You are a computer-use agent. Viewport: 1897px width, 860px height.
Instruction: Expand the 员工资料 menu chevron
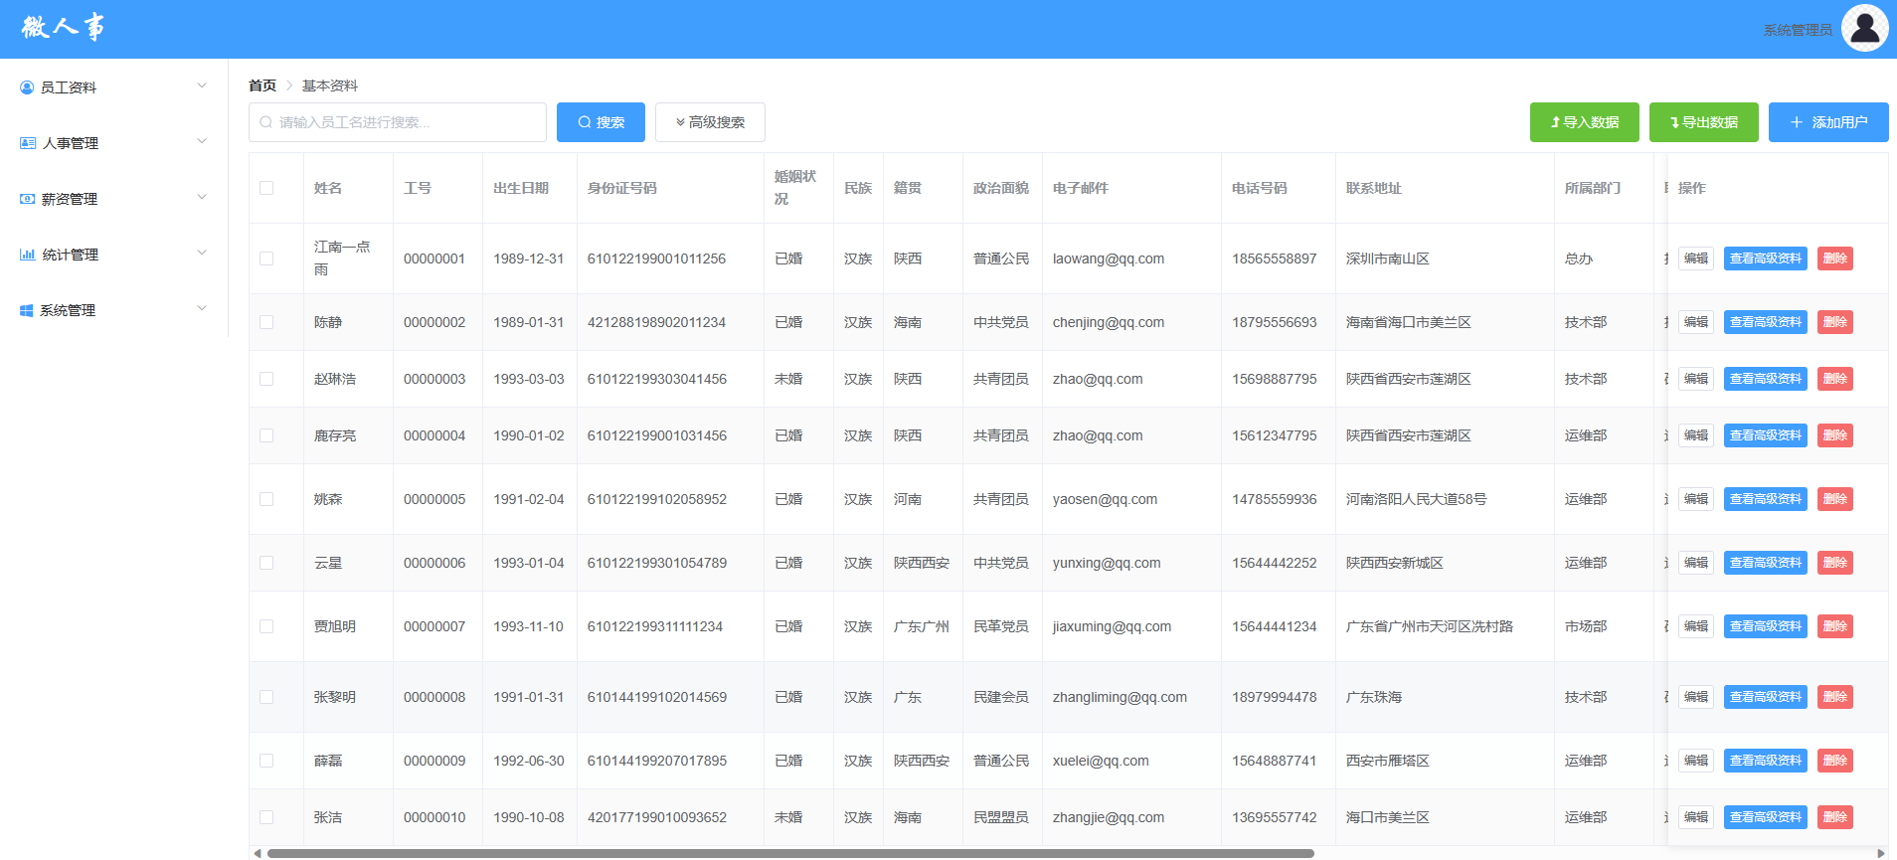[x=202, y=86]
